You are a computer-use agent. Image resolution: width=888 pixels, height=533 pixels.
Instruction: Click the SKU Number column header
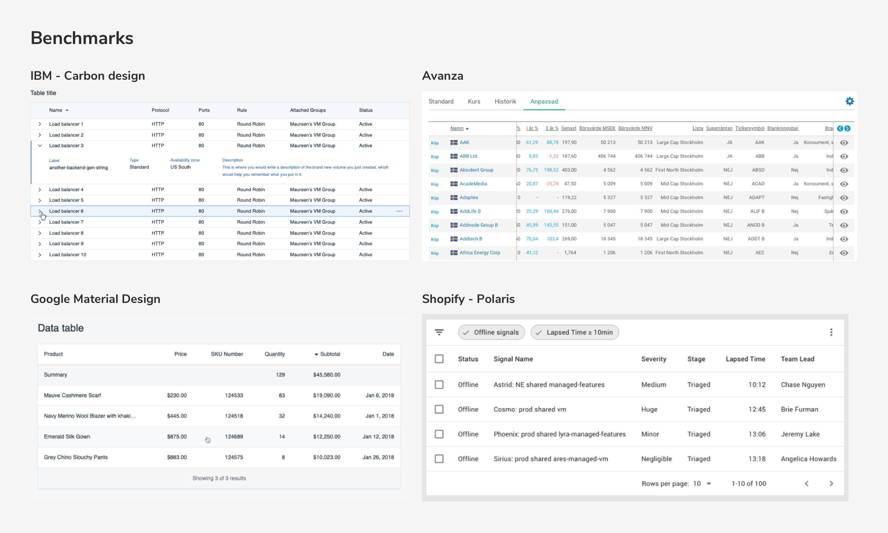[x=227, y=354]
